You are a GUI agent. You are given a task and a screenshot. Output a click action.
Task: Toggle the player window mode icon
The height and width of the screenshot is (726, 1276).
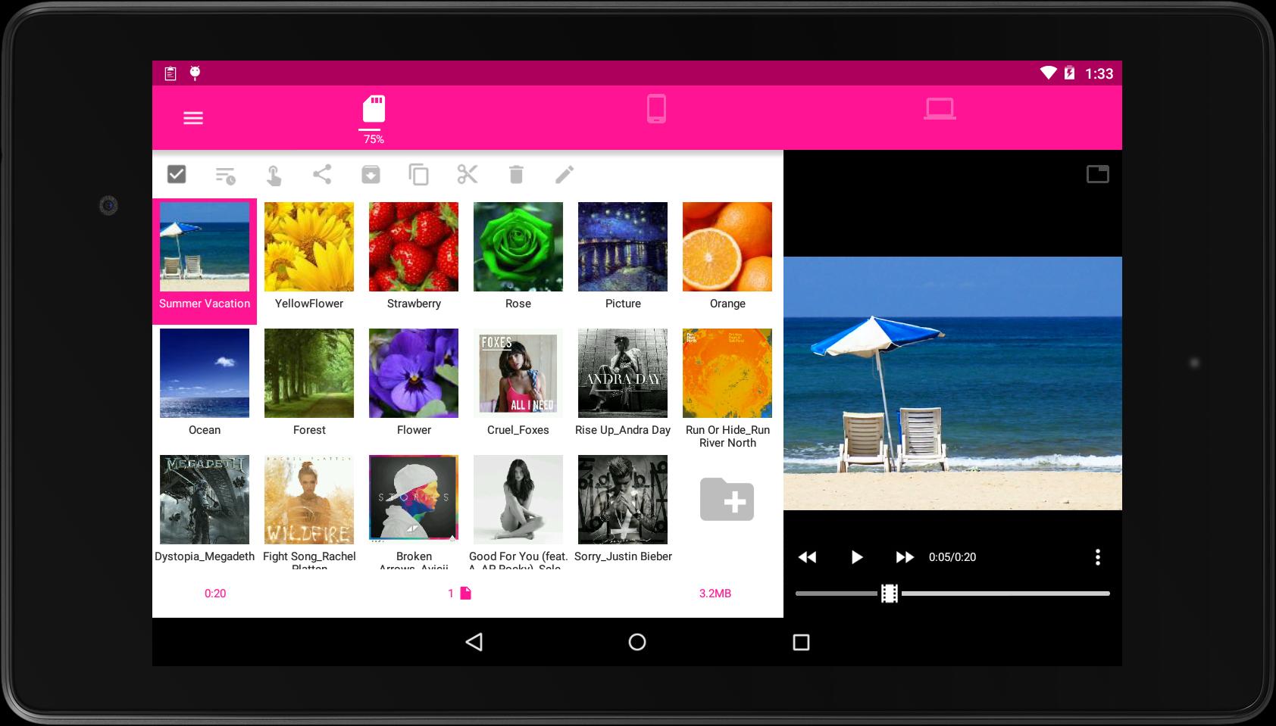pos(1097,174)
